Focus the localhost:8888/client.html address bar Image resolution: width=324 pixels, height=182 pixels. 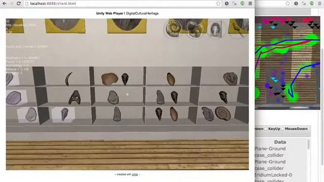point(123,4)
